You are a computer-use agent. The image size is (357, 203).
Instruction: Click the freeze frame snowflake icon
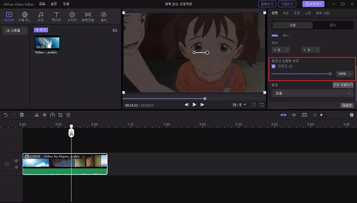click(x=45, y=115)
